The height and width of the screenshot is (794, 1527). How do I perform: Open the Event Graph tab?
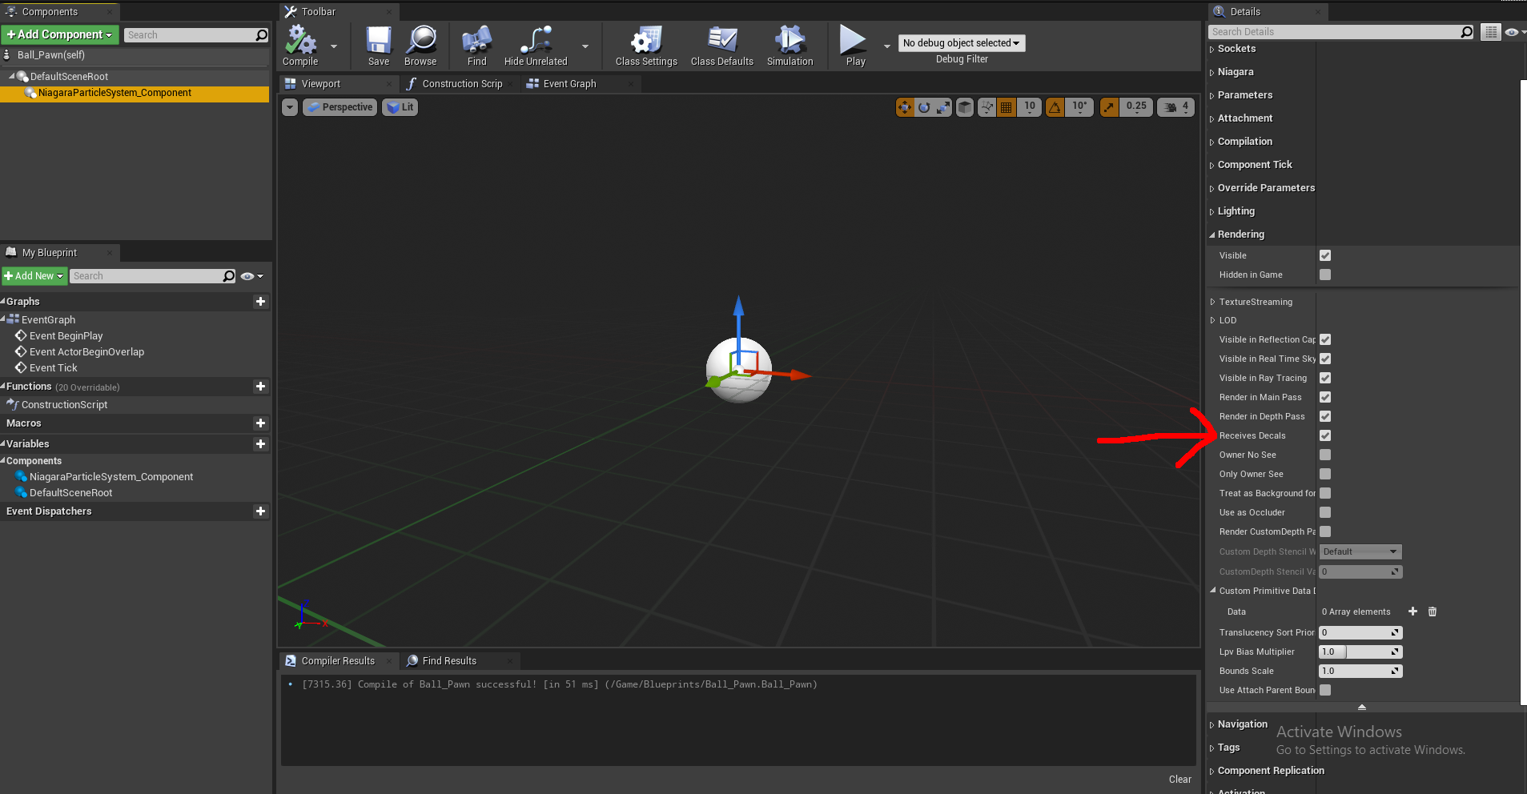[x=569, y=83]
